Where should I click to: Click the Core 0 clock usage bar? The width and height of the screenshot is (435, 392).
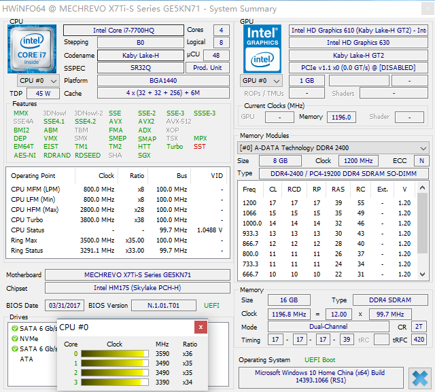(x=114, y=353)
